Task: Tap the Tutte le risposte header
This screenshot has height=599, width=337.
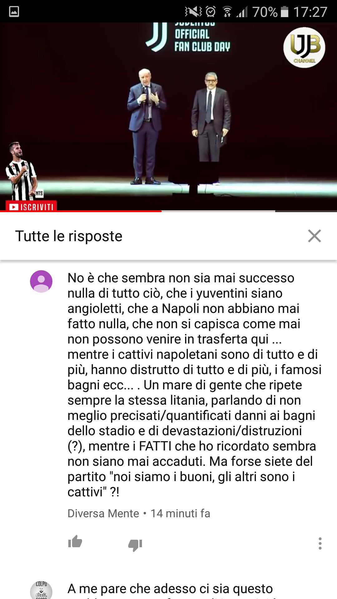Action: tap(69, 236)
